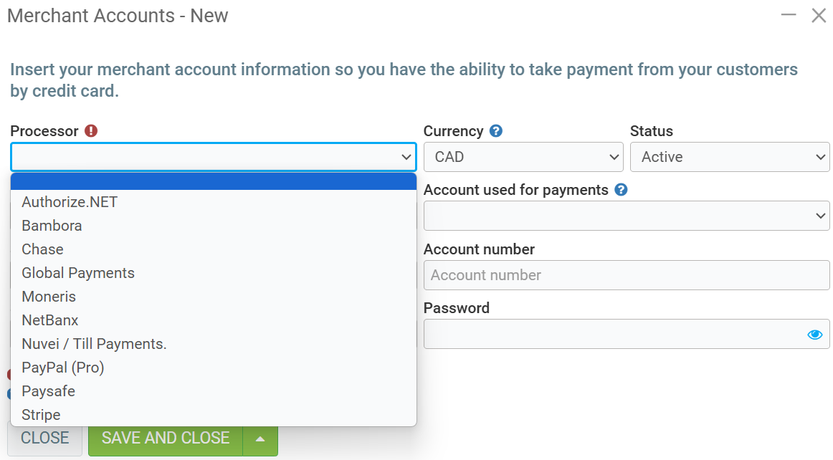
Task: Expand the Save and Close arrow menu
Action: [261, 439]
